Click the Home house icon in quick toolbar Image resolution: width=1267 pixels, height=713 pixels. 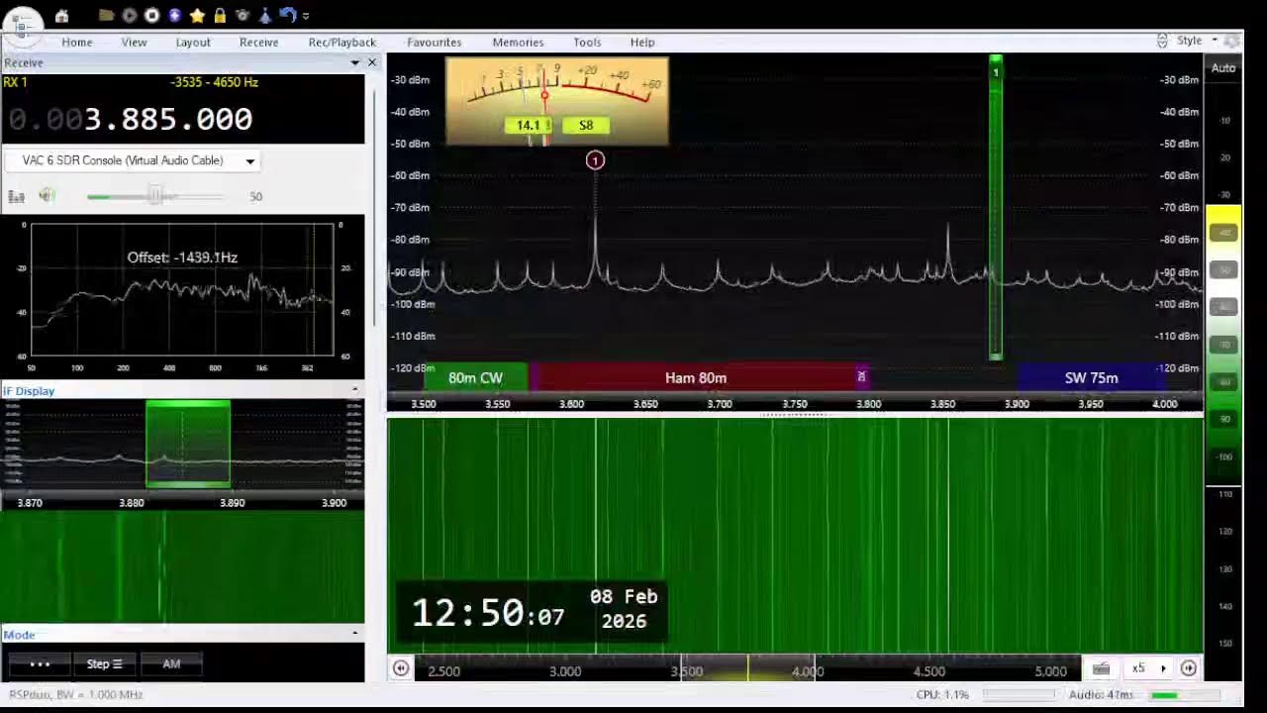click(x=61, y=16)
